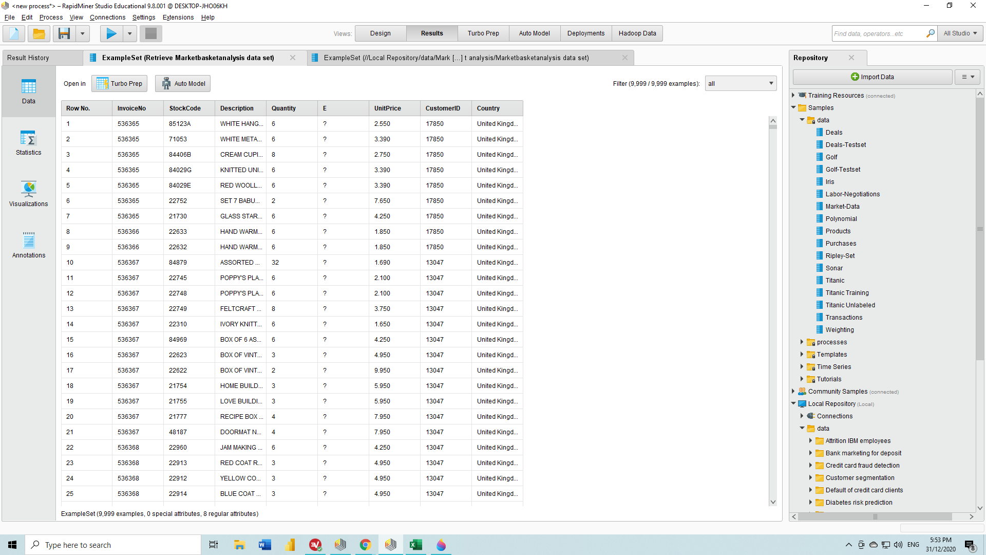
Task: Click the Save process disk icon
Action: tap(64, 34)
